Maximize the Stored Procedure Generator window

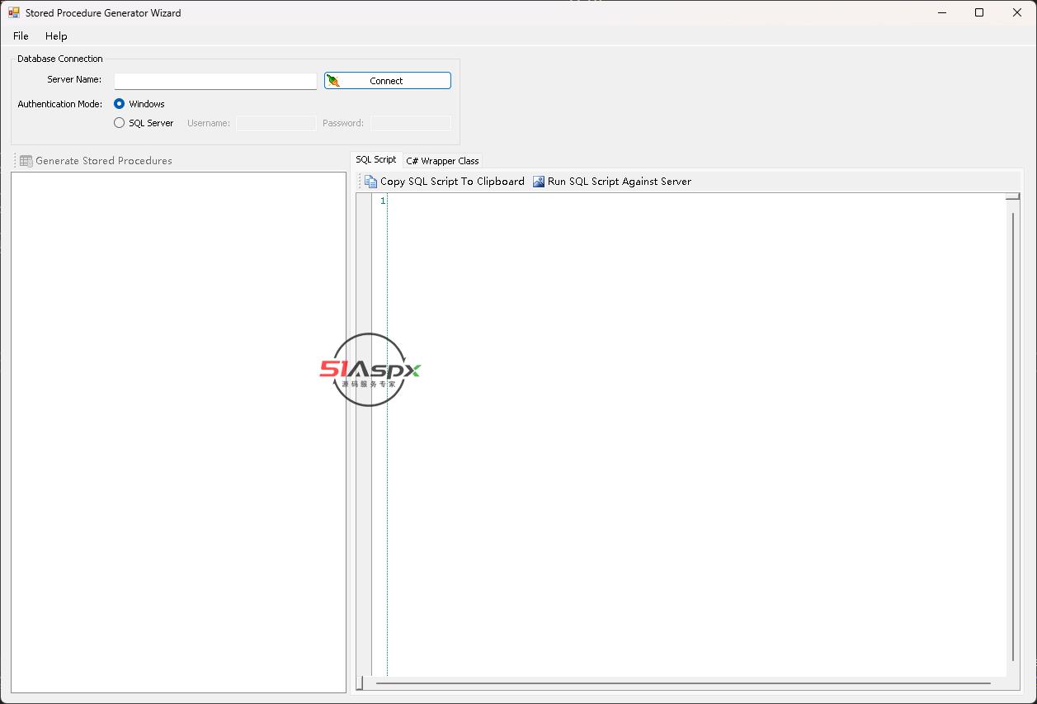click(979, 12)
